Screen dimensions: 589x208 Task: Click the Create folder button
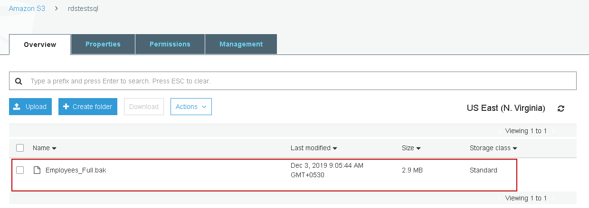88,107
